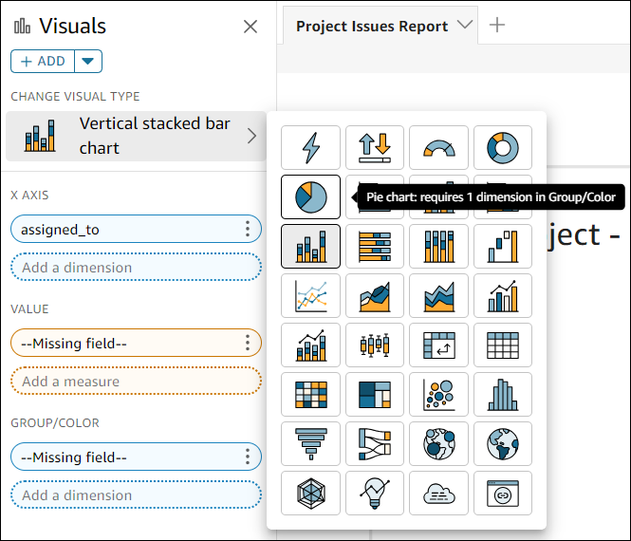Click the Add a measure field well
Screen dimensions: 631x541
136,382
